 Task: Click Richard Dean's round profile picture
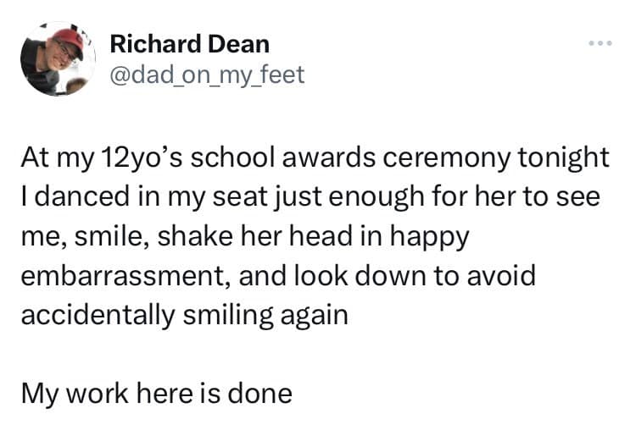click(x=58, y=59)
